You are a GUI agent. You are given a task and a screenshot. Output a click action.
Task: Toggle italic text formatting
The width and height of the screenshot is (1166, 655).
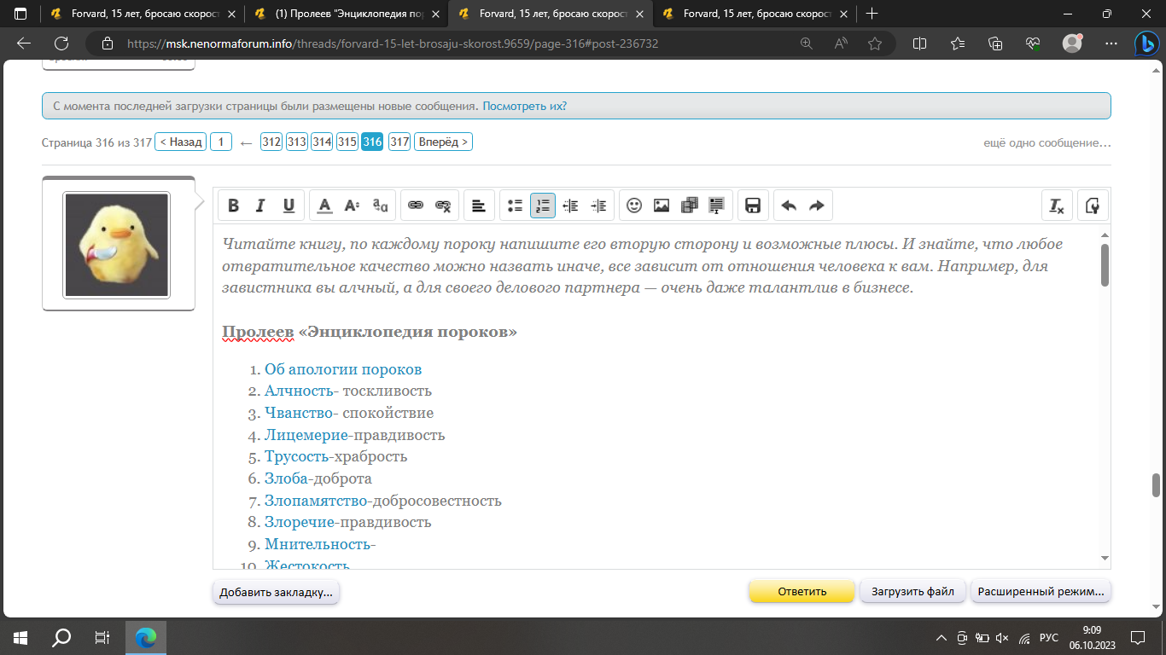coord(261,206)
